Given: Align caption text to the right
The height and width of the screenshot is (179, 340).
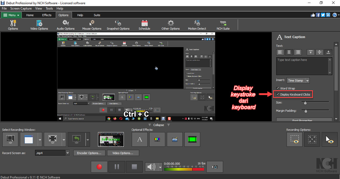Looking at the screenshot, I should (x=298, y=52).
